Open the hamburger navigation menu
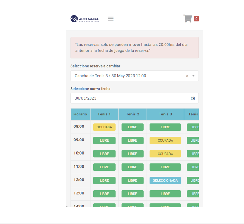 tap(111, 19)
